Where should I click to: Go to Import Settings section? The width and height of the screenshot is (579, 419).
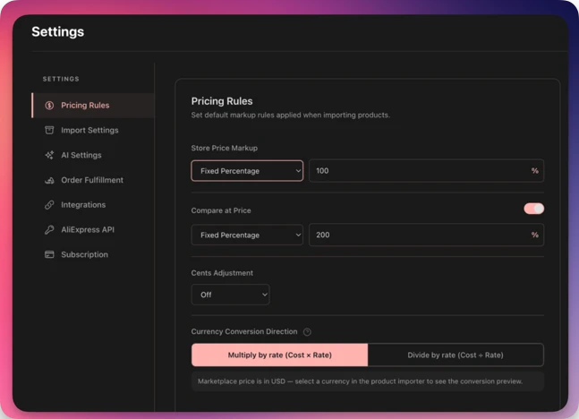93,130
